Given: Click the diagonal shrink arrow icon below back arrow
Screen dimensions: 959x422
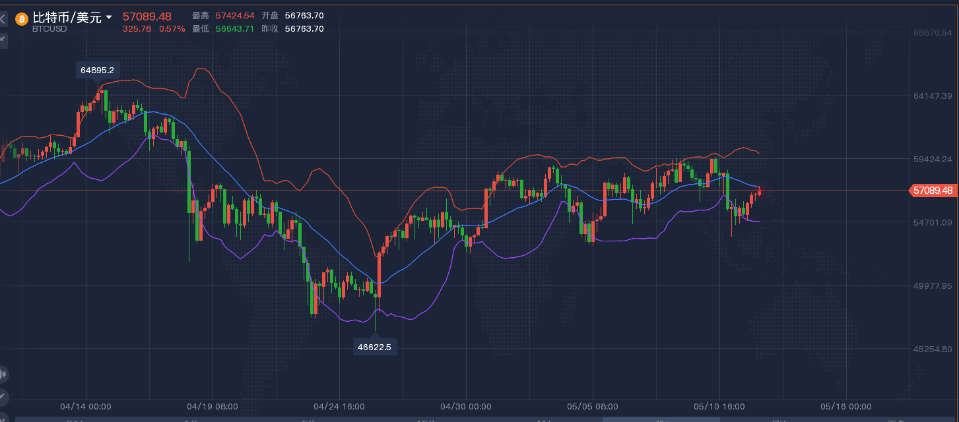Looking at the screenshot, I should (3, 39).
